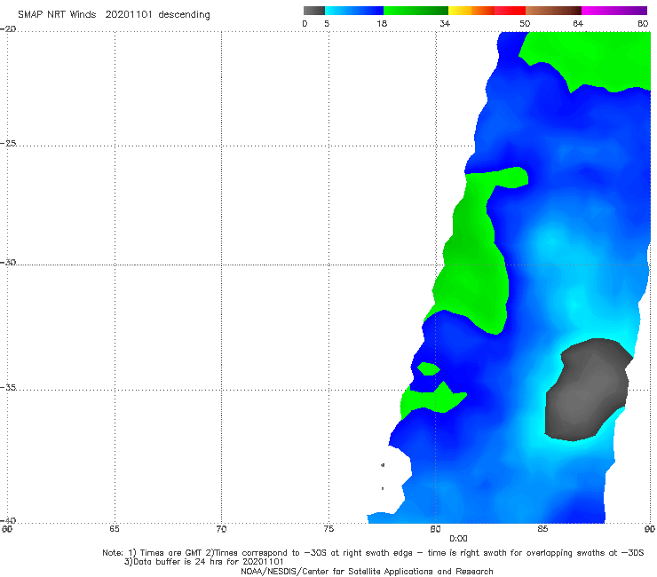Click the dark gray low-wind patch near 35S

[589, 390]
